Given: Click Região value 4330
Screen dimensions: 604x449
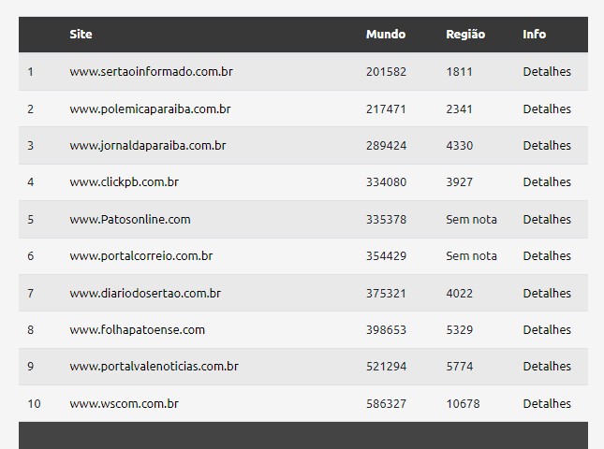Looking at the screenshot, I should coord(459,145).
